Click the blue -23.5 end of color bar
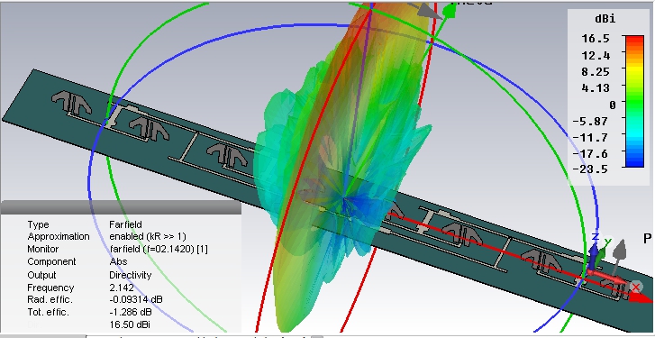Viewport: 655px width, 338px height. point(633,164)
